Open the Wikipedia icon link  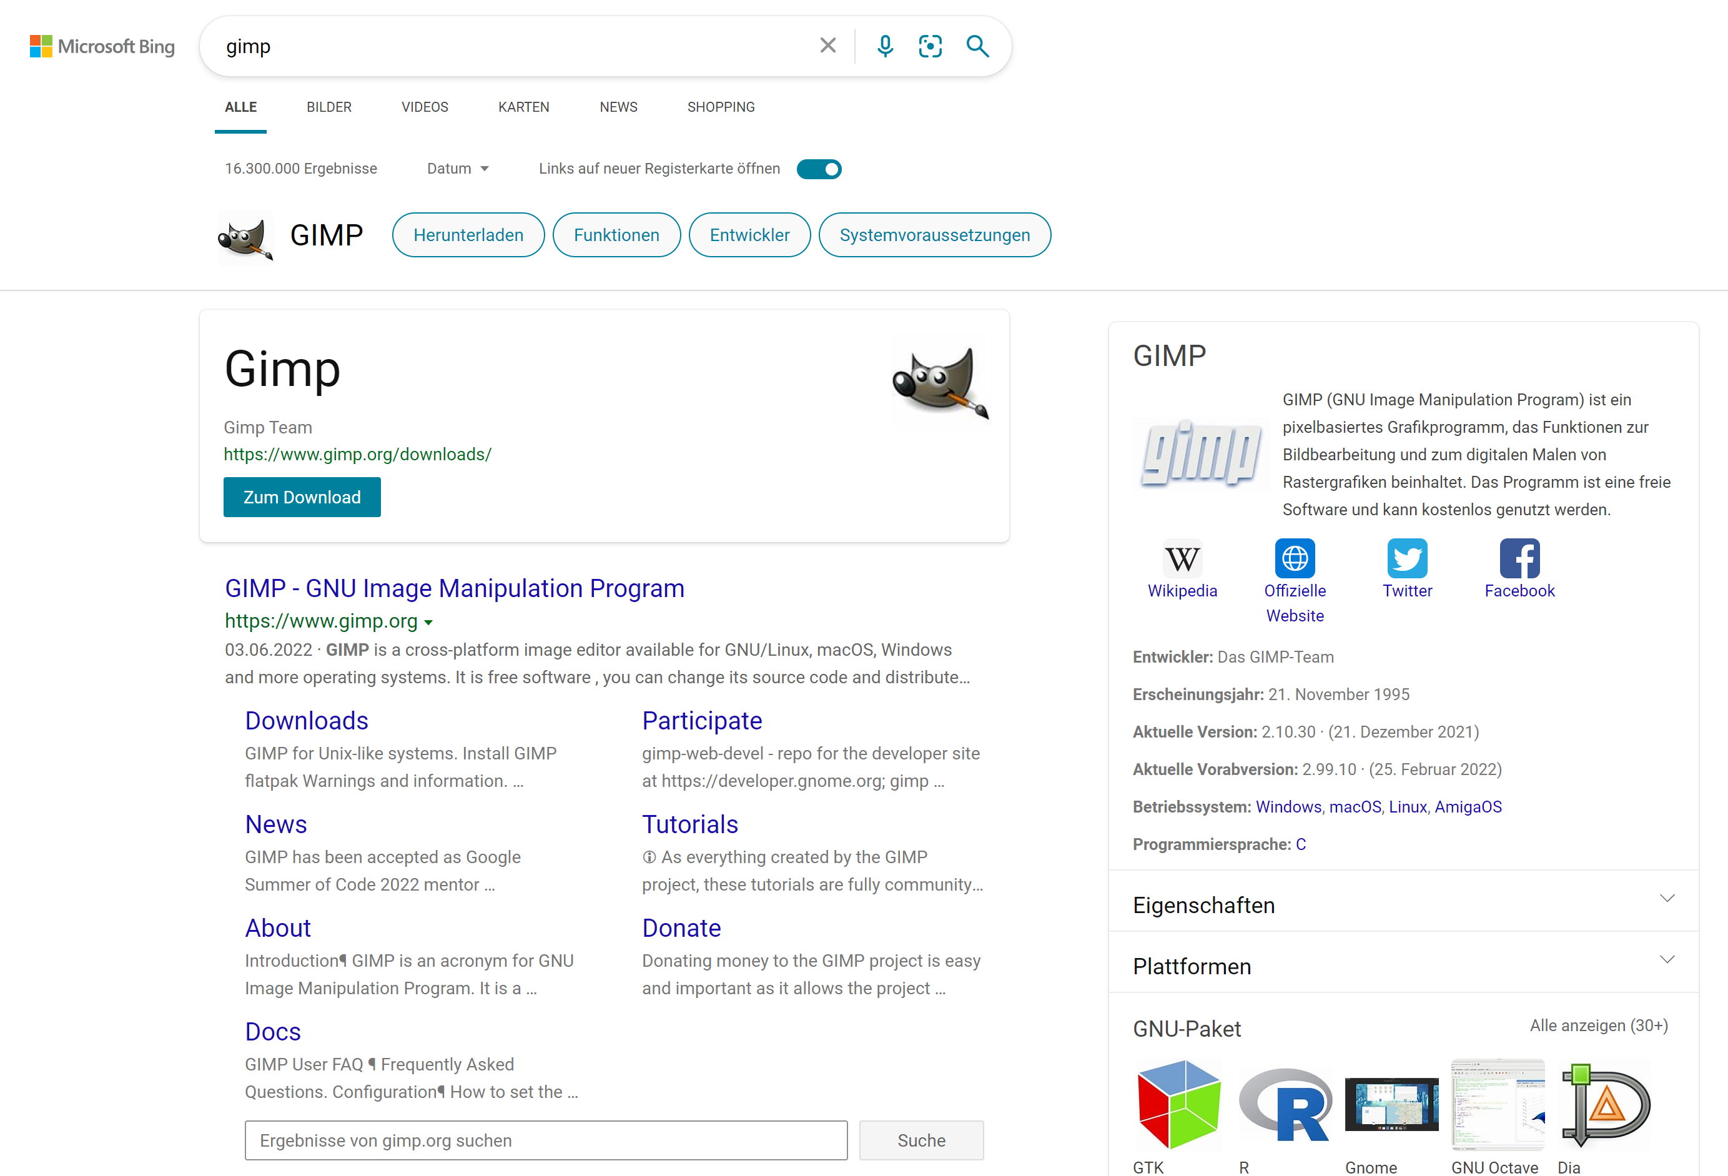pos(1182,558)
